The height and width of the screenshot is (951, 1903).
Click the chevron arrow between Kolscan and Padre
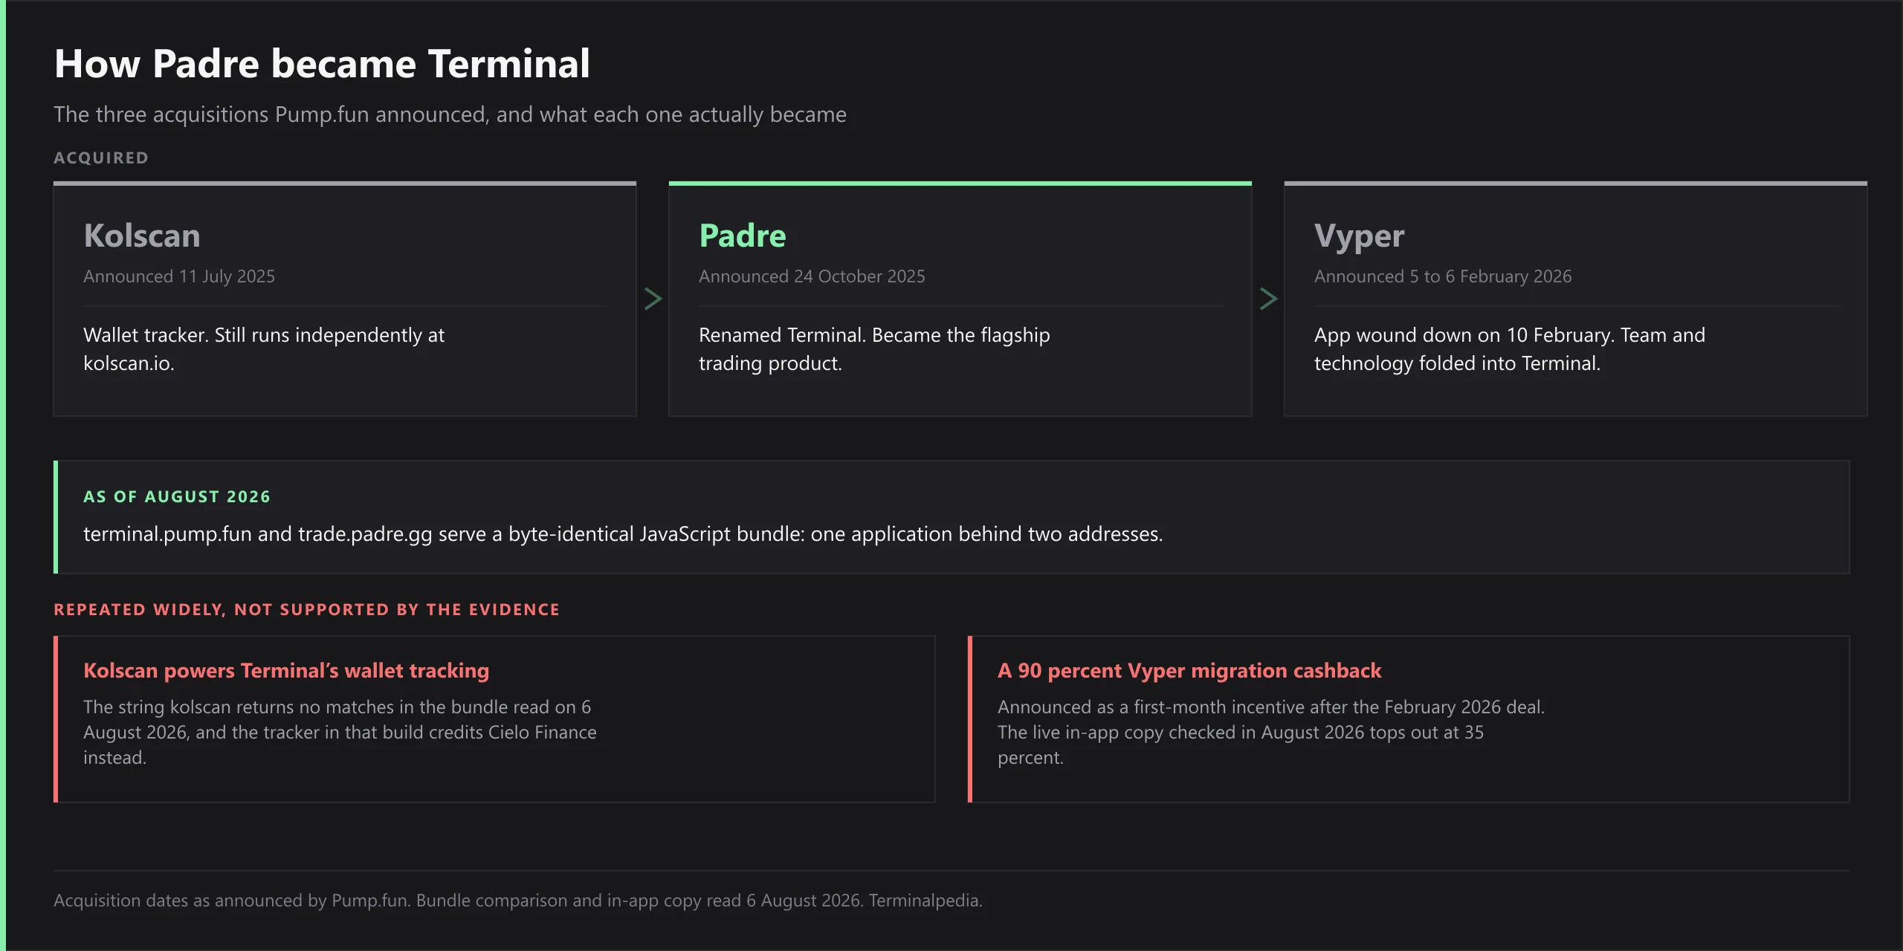tap(653, 299)
